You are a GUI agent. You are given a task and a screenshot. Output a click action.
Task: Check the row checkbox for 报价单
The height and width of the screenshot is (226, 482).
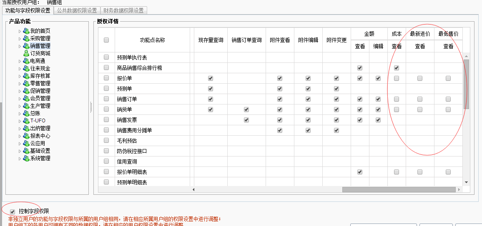click(106, 78)
